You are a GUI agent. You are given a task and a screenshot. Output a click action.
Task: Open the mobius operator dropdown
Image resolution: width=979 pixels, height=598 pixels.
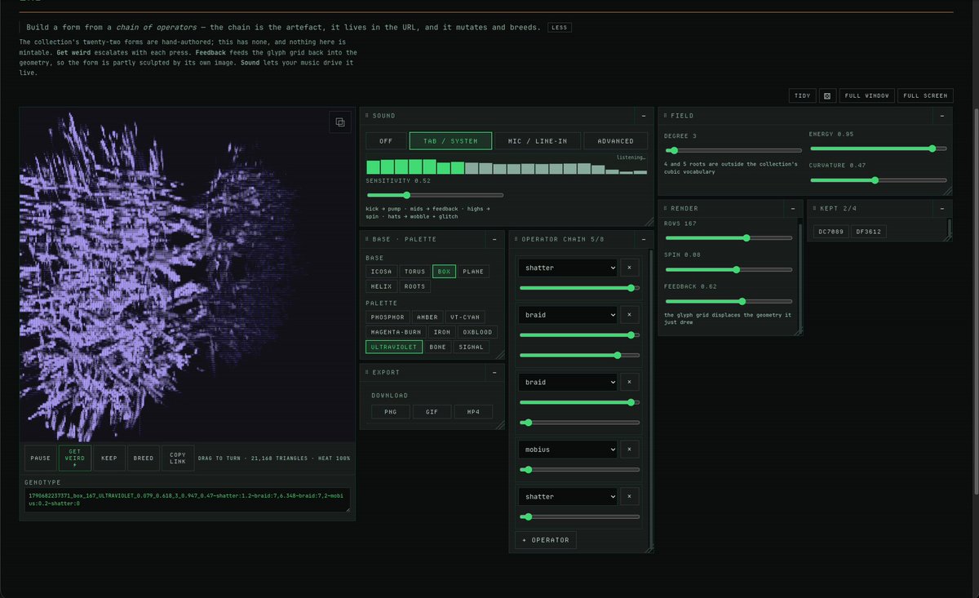568,450
